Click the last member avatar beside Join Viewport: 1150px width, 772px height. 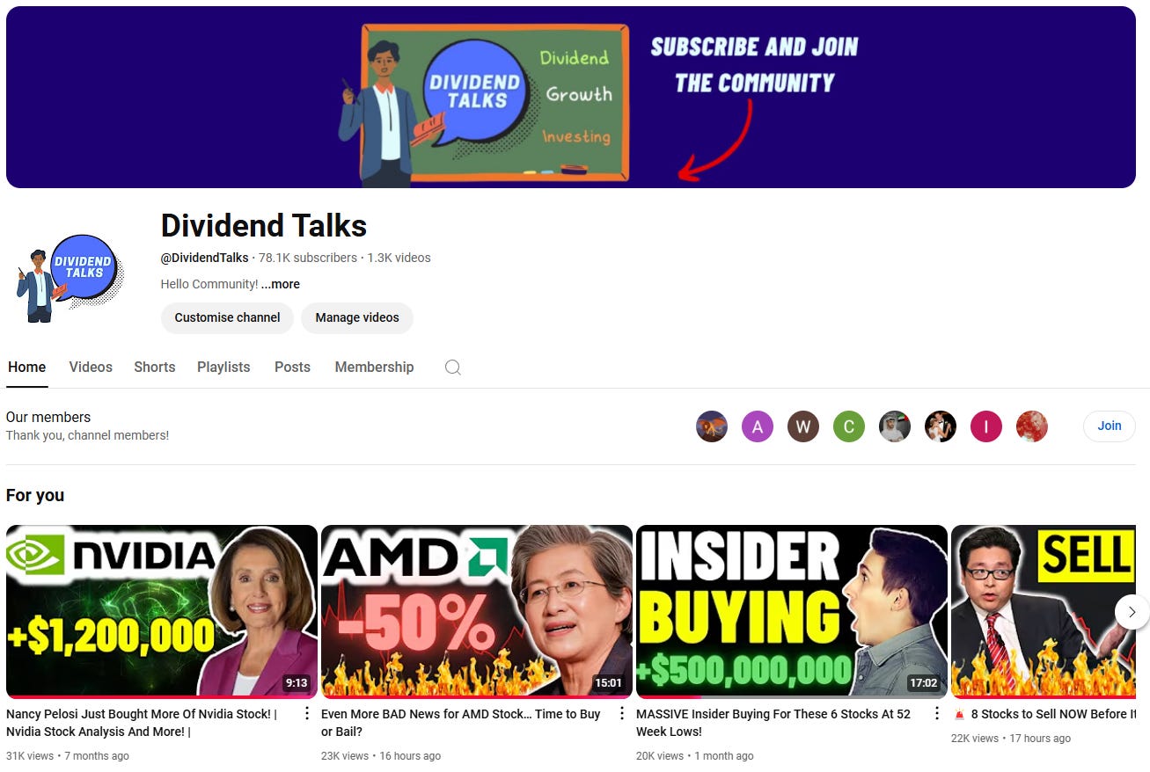pos(1032,427)
